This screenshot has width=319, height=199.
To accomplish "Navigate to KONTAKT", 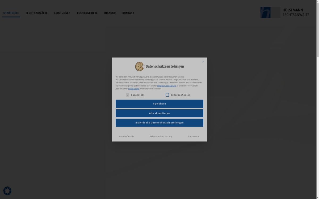I will coord(128,13).
